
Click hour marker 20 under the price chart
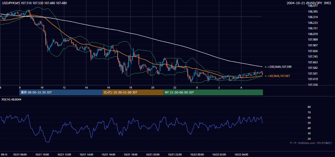(x=153, y=87)
